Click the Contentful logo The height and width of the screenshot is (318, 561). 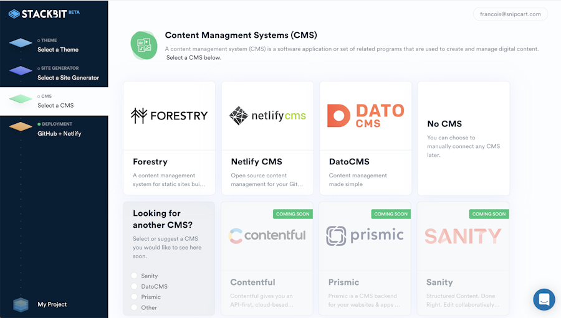click(267, 235)
